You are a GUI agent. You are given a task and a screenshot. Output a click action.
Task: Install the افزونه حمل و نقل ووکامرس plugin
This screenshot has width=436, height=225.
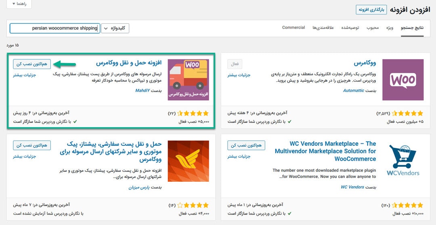(x=32, y=64)
